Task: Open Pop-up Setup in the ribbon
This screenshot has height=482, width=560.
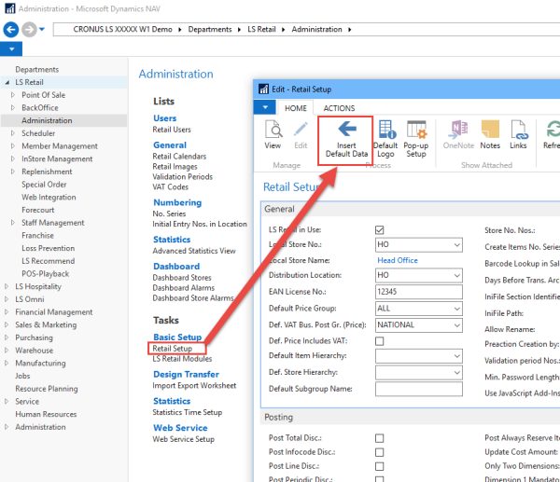Action: point(416,131)
